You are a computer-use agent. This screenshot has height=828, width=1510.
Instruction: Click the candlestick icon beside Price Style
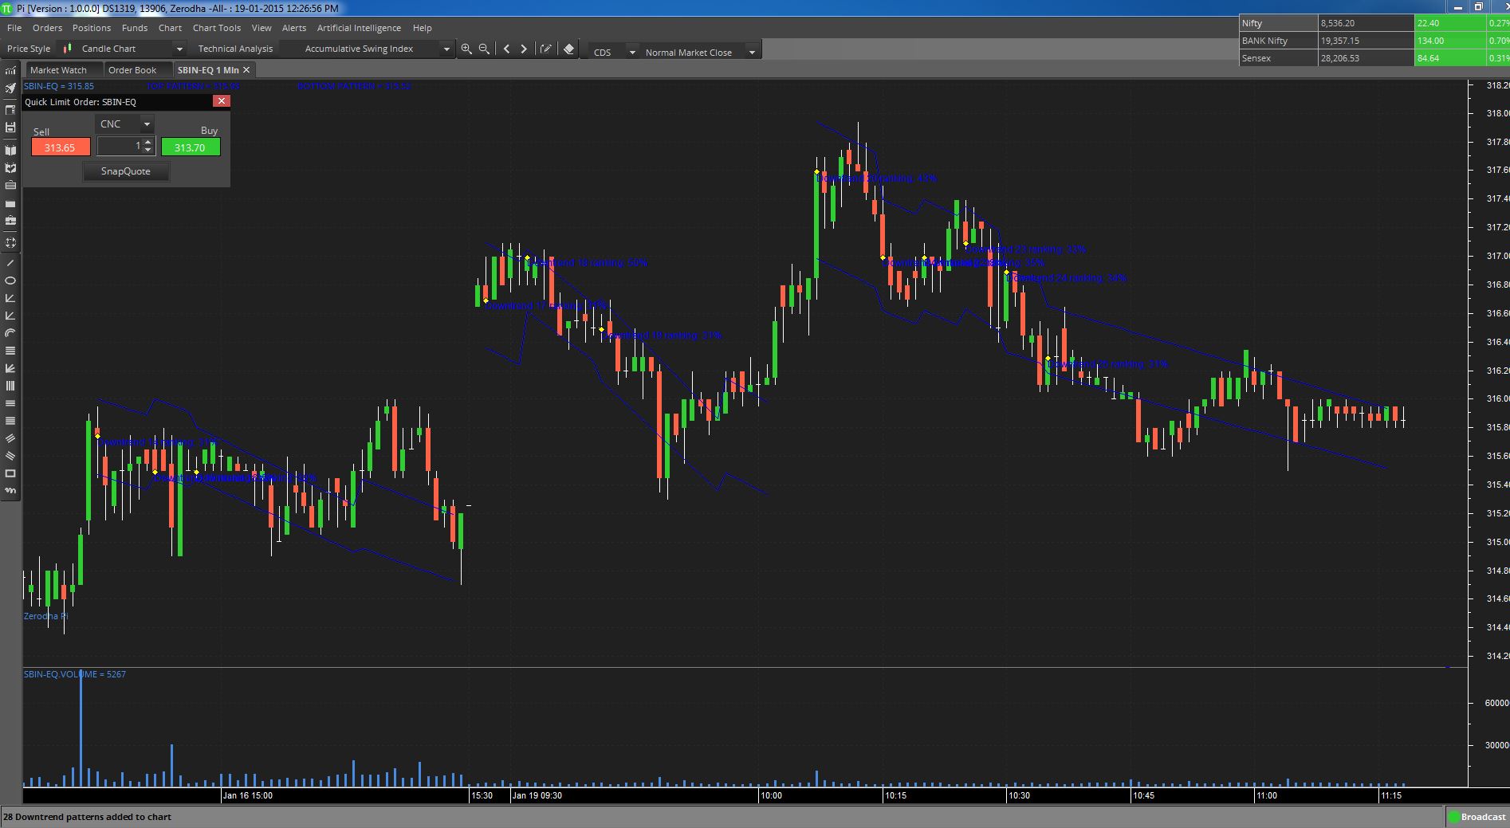click(68, 49)
